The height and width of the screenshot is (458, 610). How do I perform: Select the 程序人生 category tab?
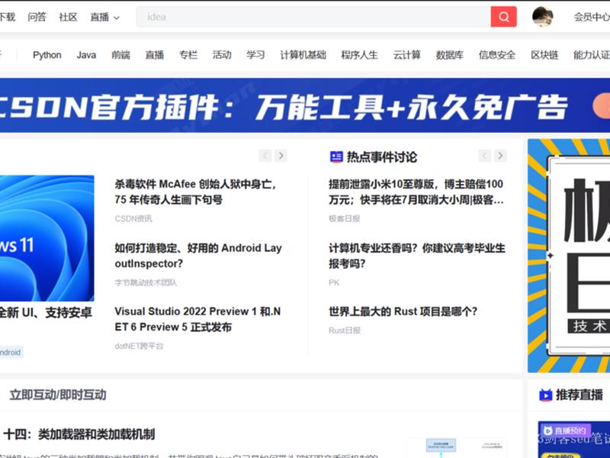(359, 55)
